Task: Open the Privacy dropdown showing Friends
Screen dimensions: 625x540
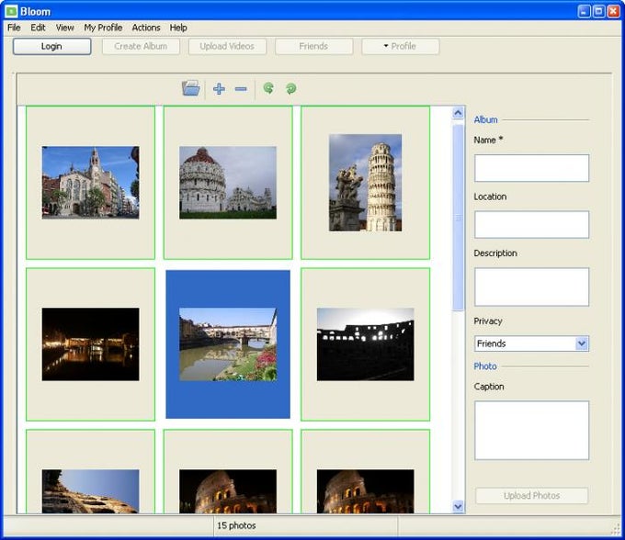Action: (x=581, y=343)
